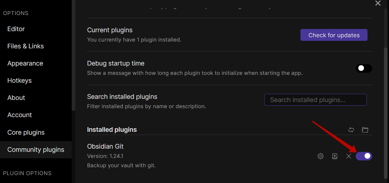Focus the Search installed plugins field
Screen dimensions: 389x183
pyautogui.click(x=315, y=100)
